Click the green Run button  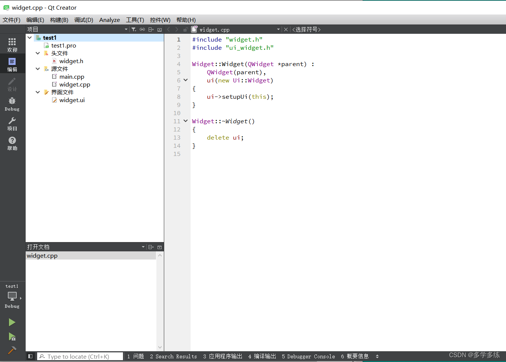click(12, 322)
